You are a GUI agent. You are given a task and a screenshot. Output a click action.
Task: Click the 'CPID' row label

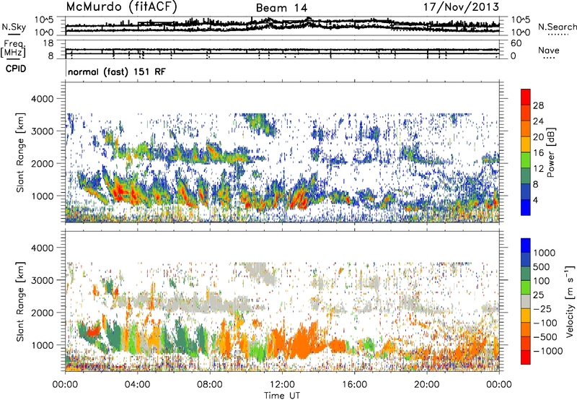(x=16, y=69)
